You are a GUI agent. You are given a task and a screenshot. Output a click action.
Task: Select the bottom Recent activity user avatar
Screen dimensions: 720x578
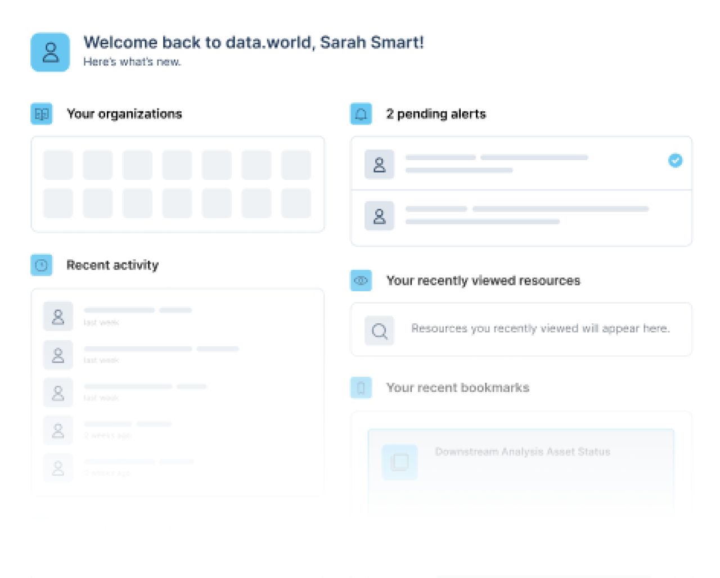point(58,468)
